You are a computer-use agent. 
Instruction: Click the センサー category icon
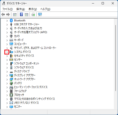[x=11, y=60]
